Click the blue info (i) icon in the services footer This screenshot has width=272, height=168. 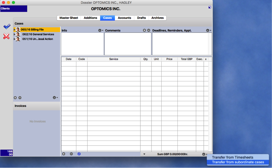tap(79, 154)
